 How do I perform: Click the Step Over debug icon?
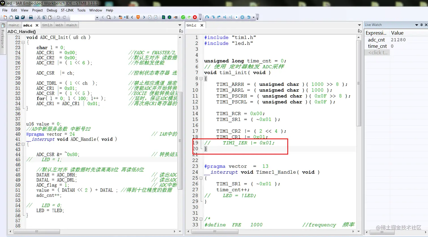click(207, 17)
